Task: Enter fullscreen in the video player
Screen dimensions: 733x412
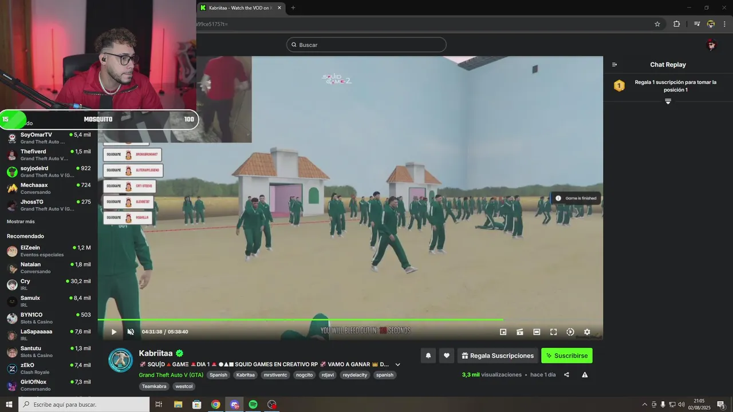Action: (553, 332)
